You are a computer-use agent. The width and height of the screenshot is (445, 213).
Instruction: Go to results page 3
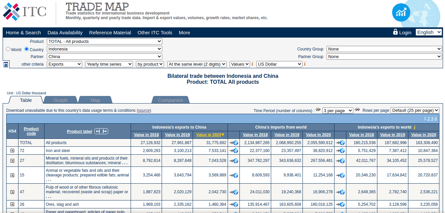[432, 118]
